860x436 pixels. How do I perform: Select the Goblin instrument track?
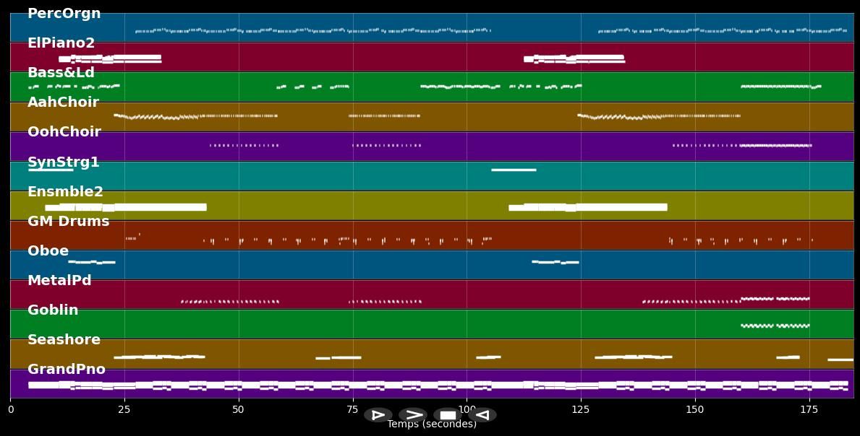point(52,310)
